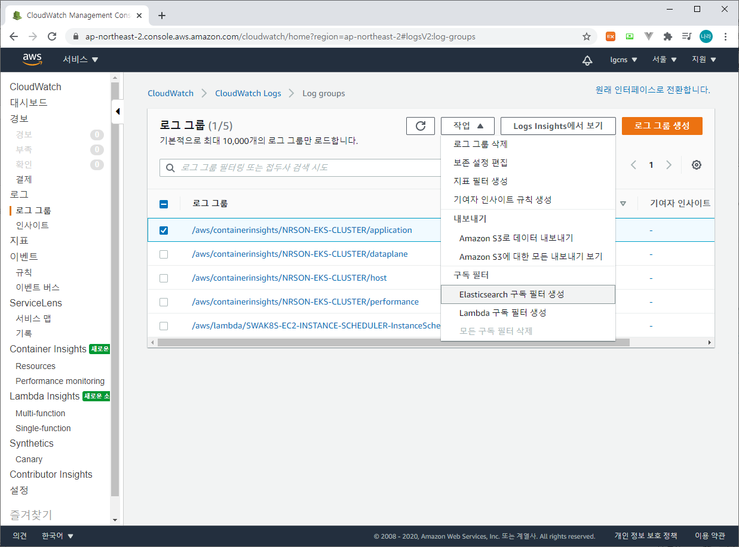
Task: Click the AWS logo home icon
Action: pyautogui.click(x=32, y=59)
